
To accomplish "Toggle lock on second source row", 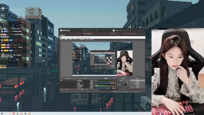I will [x=92, y=82].
